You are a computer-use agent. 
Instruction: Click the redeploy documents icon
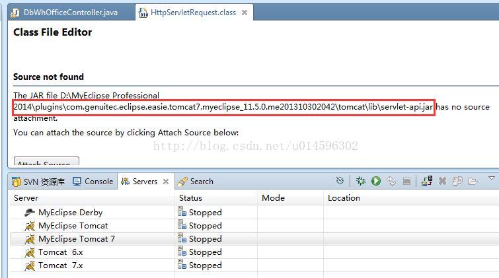457,181
